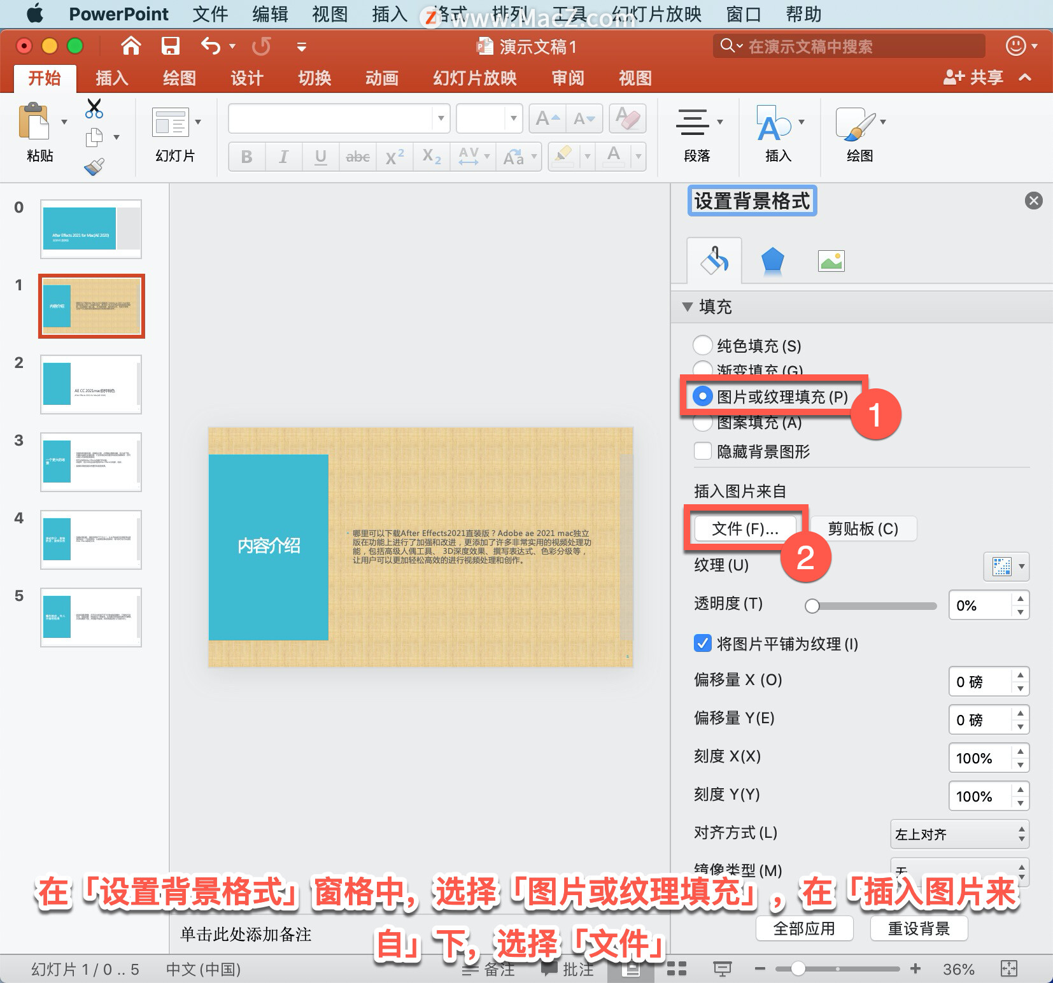Click the 文件 (F)... insert picture button
The image size is (1053, 983).
(745, 528)
